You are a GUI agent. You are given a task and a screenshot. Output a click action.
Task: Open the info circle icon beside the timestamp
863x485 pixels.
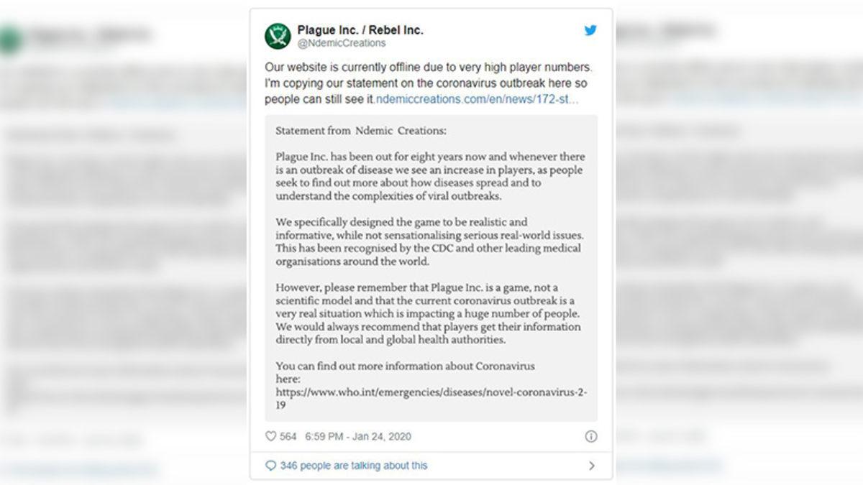[x=590, y=436]
